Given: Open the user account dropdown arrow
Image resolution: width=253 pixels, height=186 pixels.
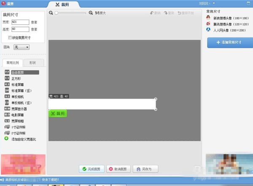Looking at the screenshot, I should click(214, 3).
